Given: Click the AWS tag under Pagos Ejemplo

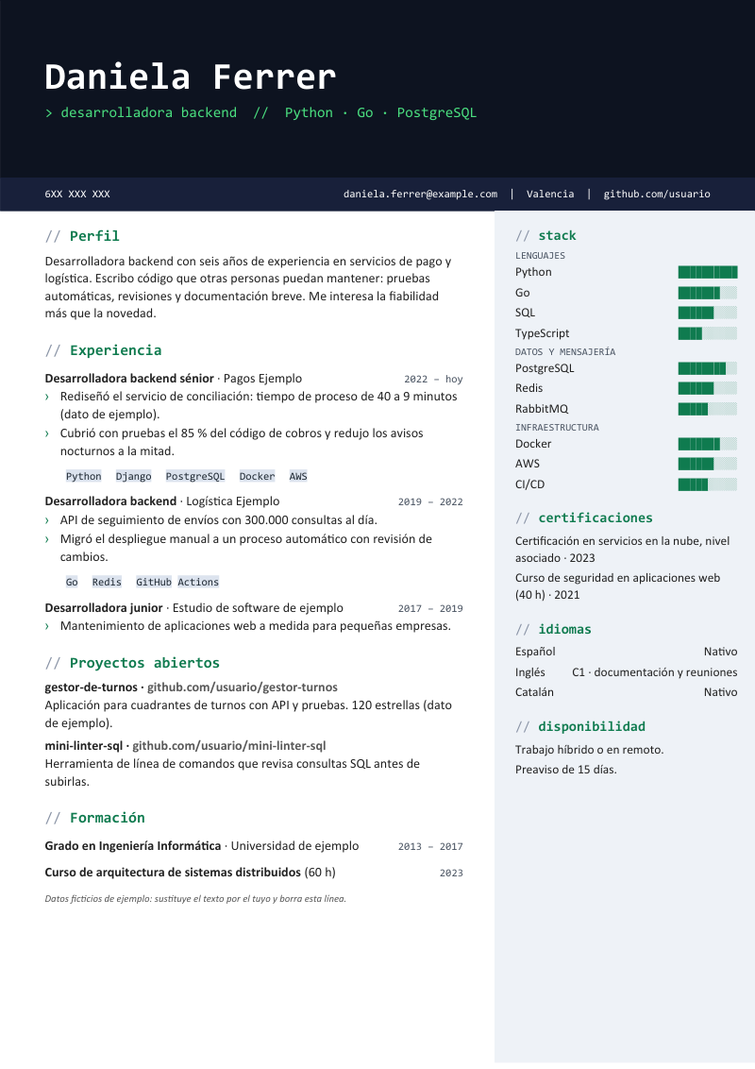Looking at the screenshot, I should pyautogui.click(x=298, y=477).
